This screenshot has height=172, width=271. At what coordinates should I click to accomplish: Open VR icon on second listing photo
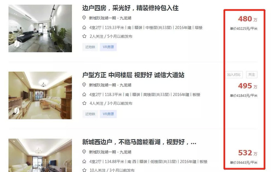click(x=17, y=111)
